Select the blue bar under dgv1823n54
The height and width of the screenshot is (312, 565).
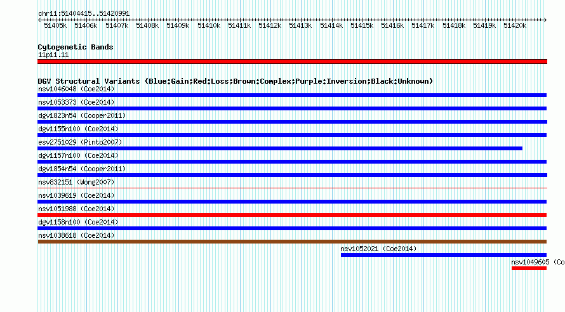click(x=292, y=122)
